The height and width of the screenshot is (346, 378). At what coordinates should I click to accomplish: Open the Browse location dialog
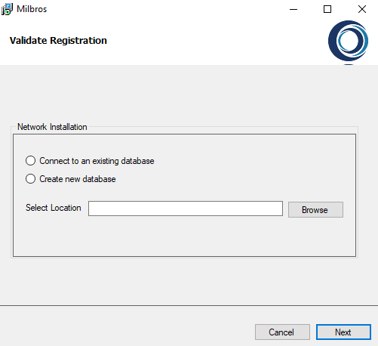(x=315, y=209)
